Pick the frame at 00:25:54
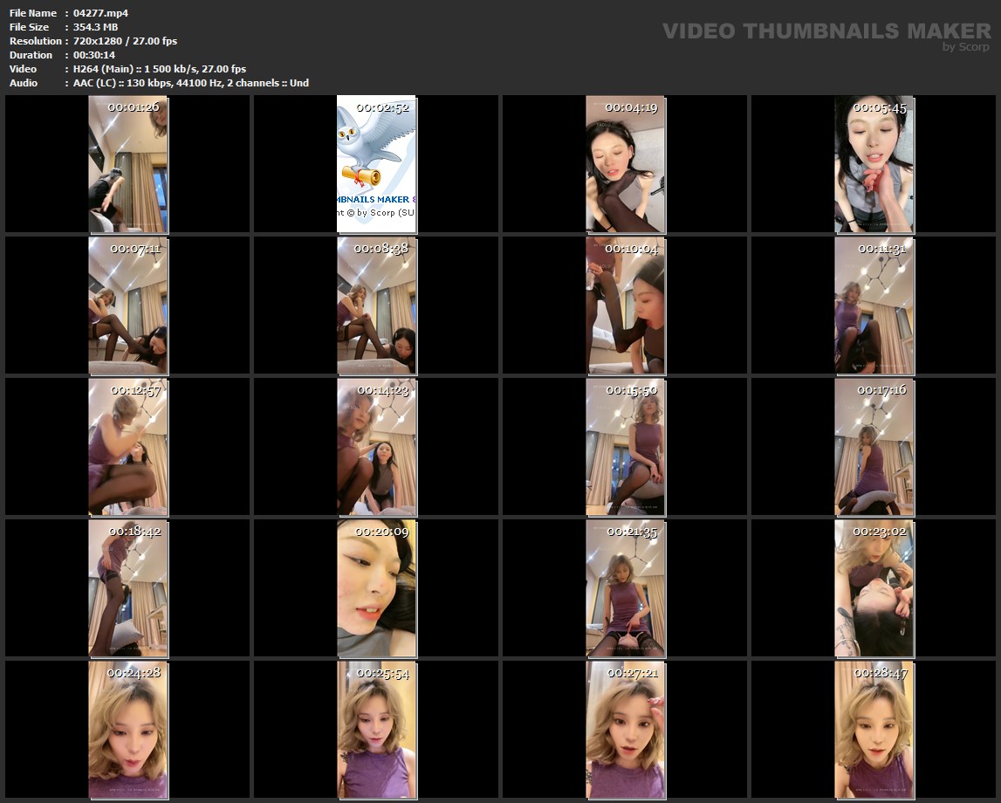Image resolution: width=1001 pixels, height=803 pixels. (376, 730)
